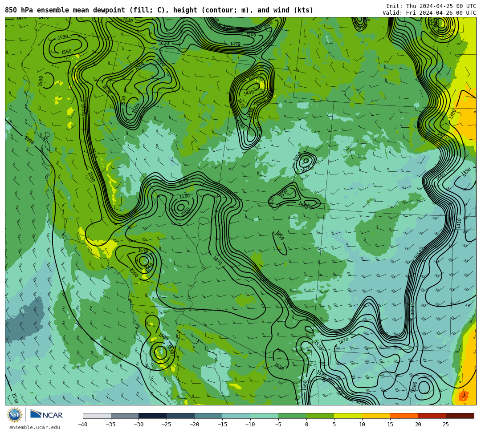Click the 20 colorbar tick label
This screenshot has height=433, width=481.
click(x=418, y=425)
